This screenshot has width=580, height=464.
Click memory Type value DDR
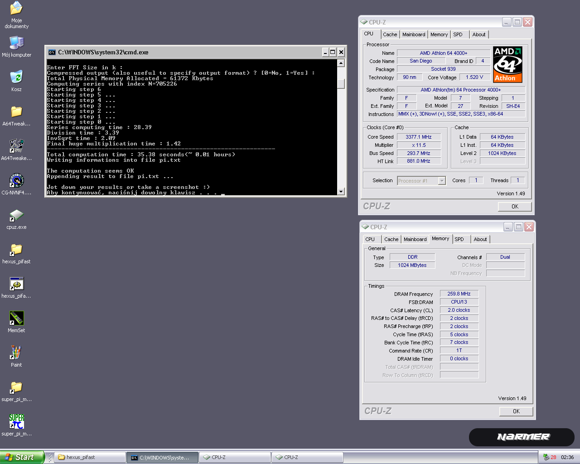click(x=412, y=257)
